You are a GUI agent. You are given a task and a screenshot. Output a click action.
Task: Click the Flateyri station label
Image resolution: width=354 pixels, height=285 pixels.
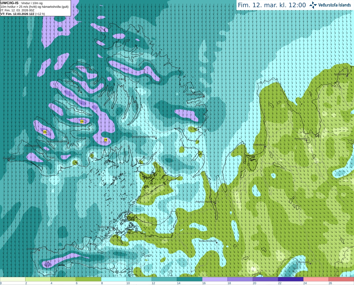69,81
